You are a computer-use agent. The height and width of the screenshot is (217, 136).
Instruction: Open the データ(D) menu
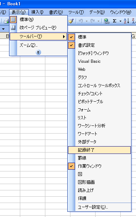pos(97,12)
